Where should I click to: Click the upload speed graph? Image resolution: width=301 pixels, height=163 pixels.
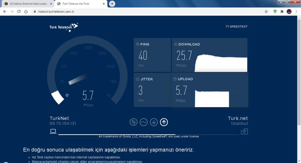pos(212,98)
